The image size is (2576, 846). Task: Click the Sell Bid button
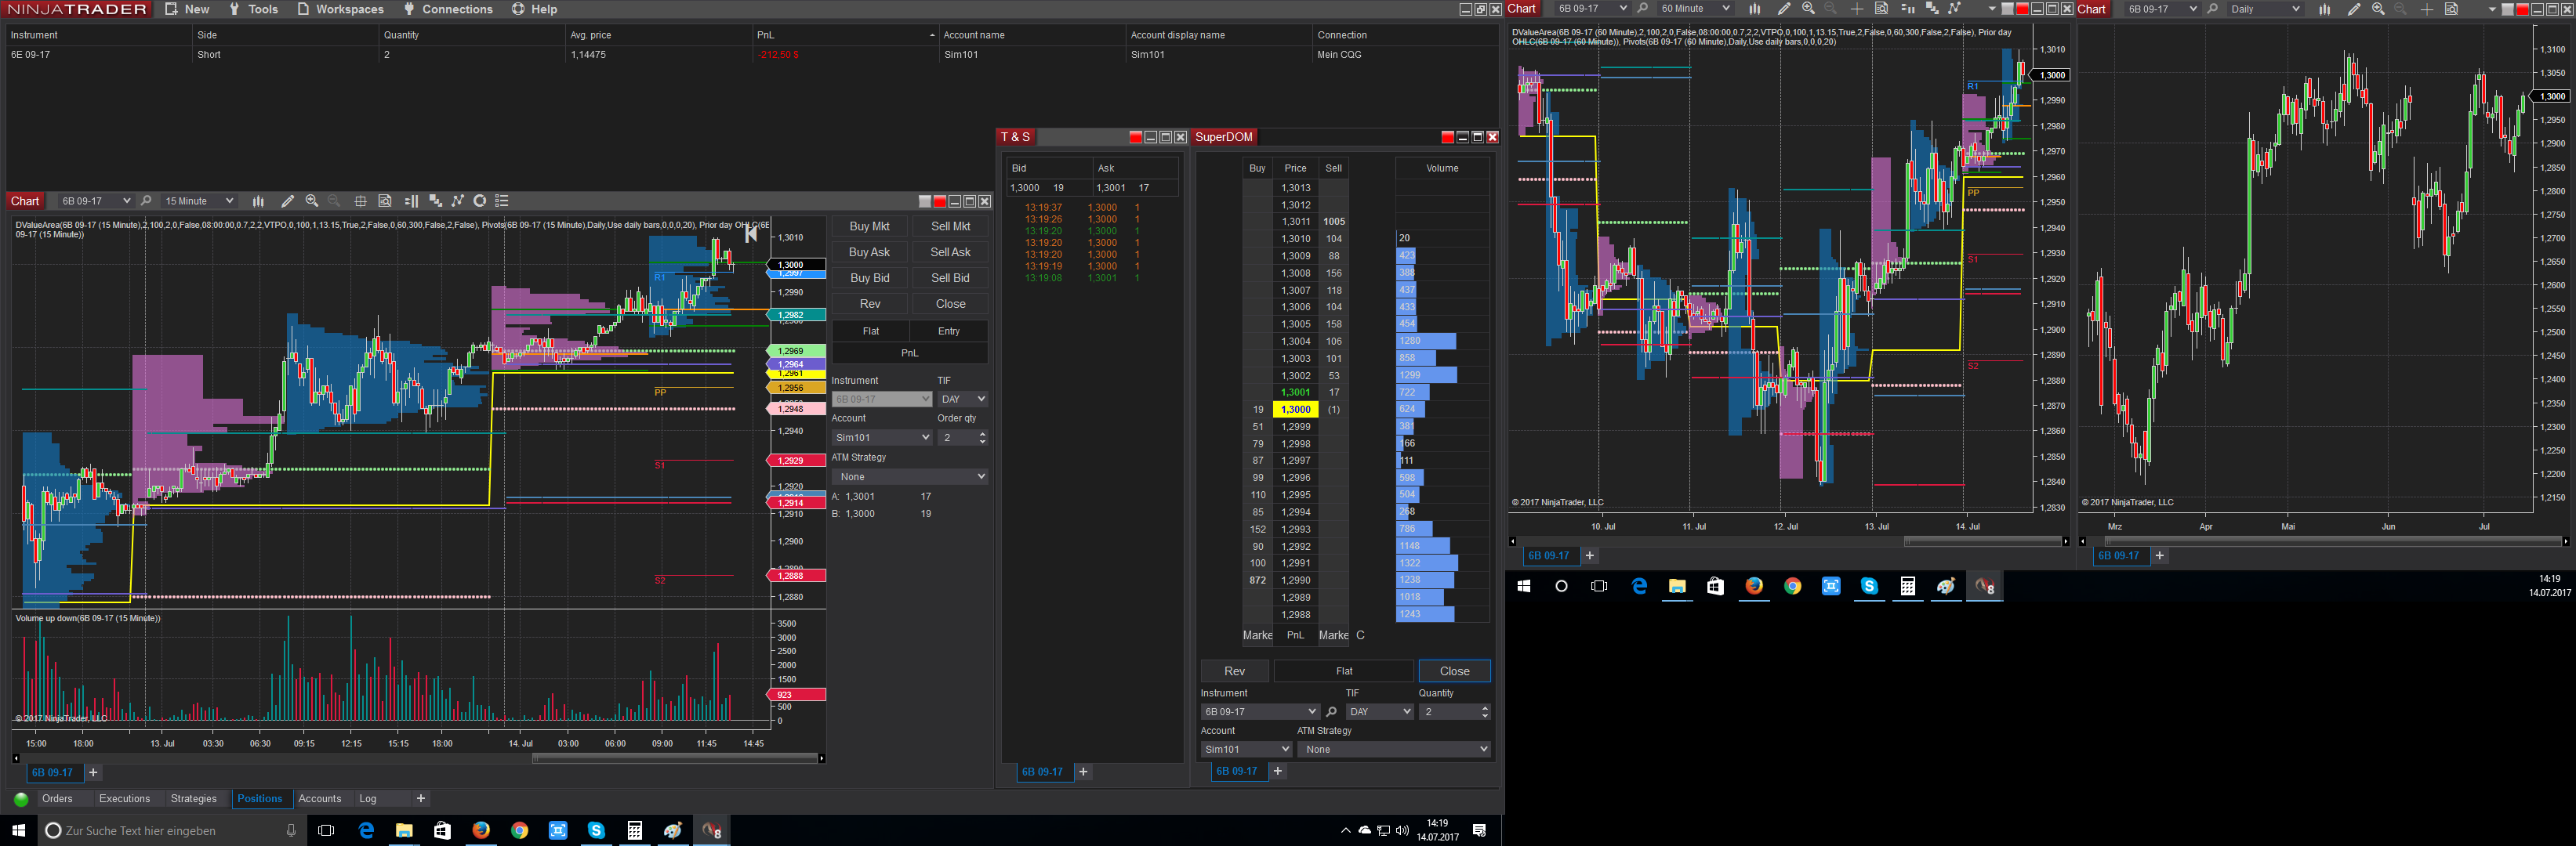coord(950,279)
